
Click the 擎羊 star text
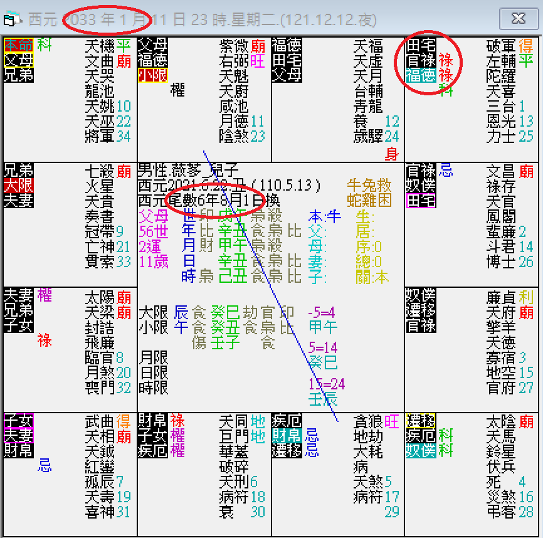(x=501, y=327)
